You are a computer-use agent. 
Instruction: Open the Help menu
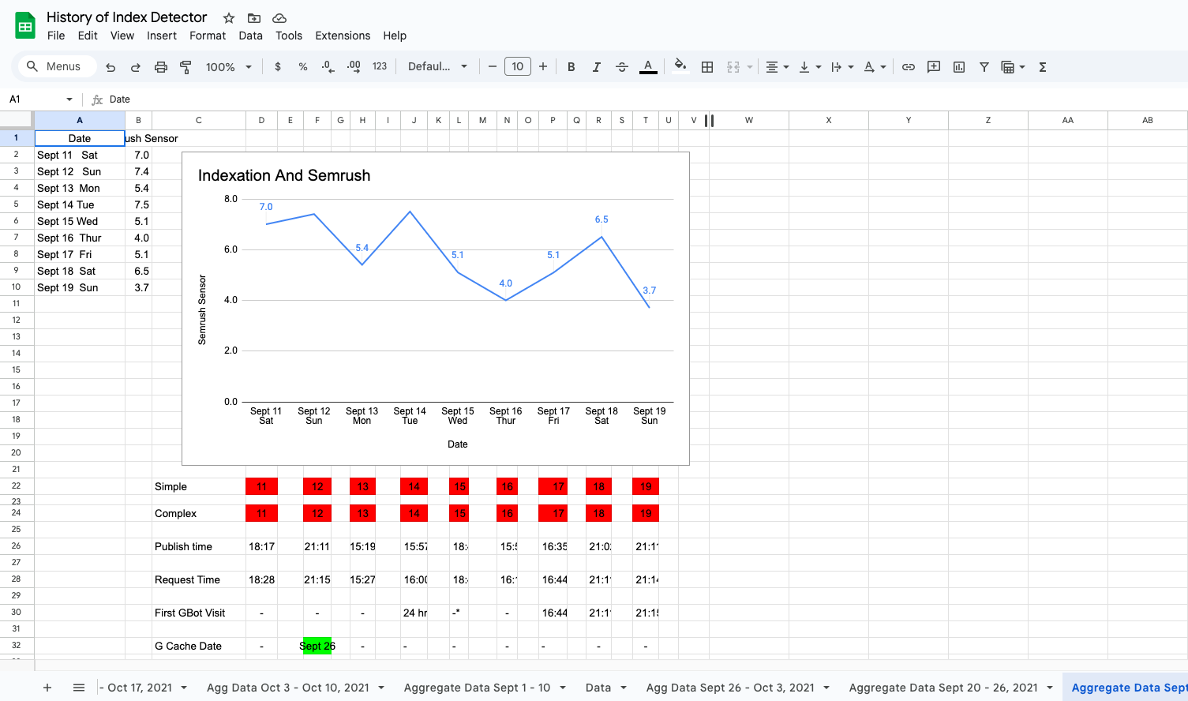click(395, 36)
